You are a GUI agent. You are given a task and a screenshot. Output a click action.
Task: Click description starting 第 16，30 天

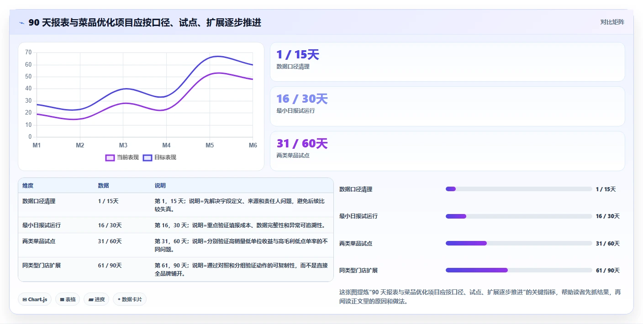click(240, 225)
